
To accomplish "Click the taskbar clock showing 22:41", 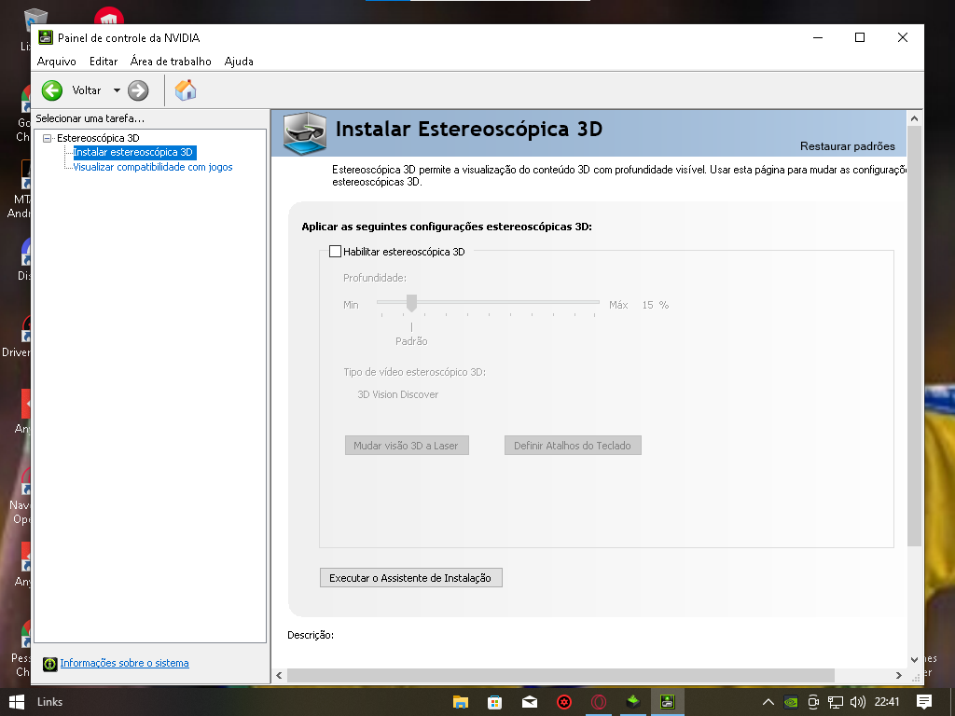I will (x=887, y=702).
